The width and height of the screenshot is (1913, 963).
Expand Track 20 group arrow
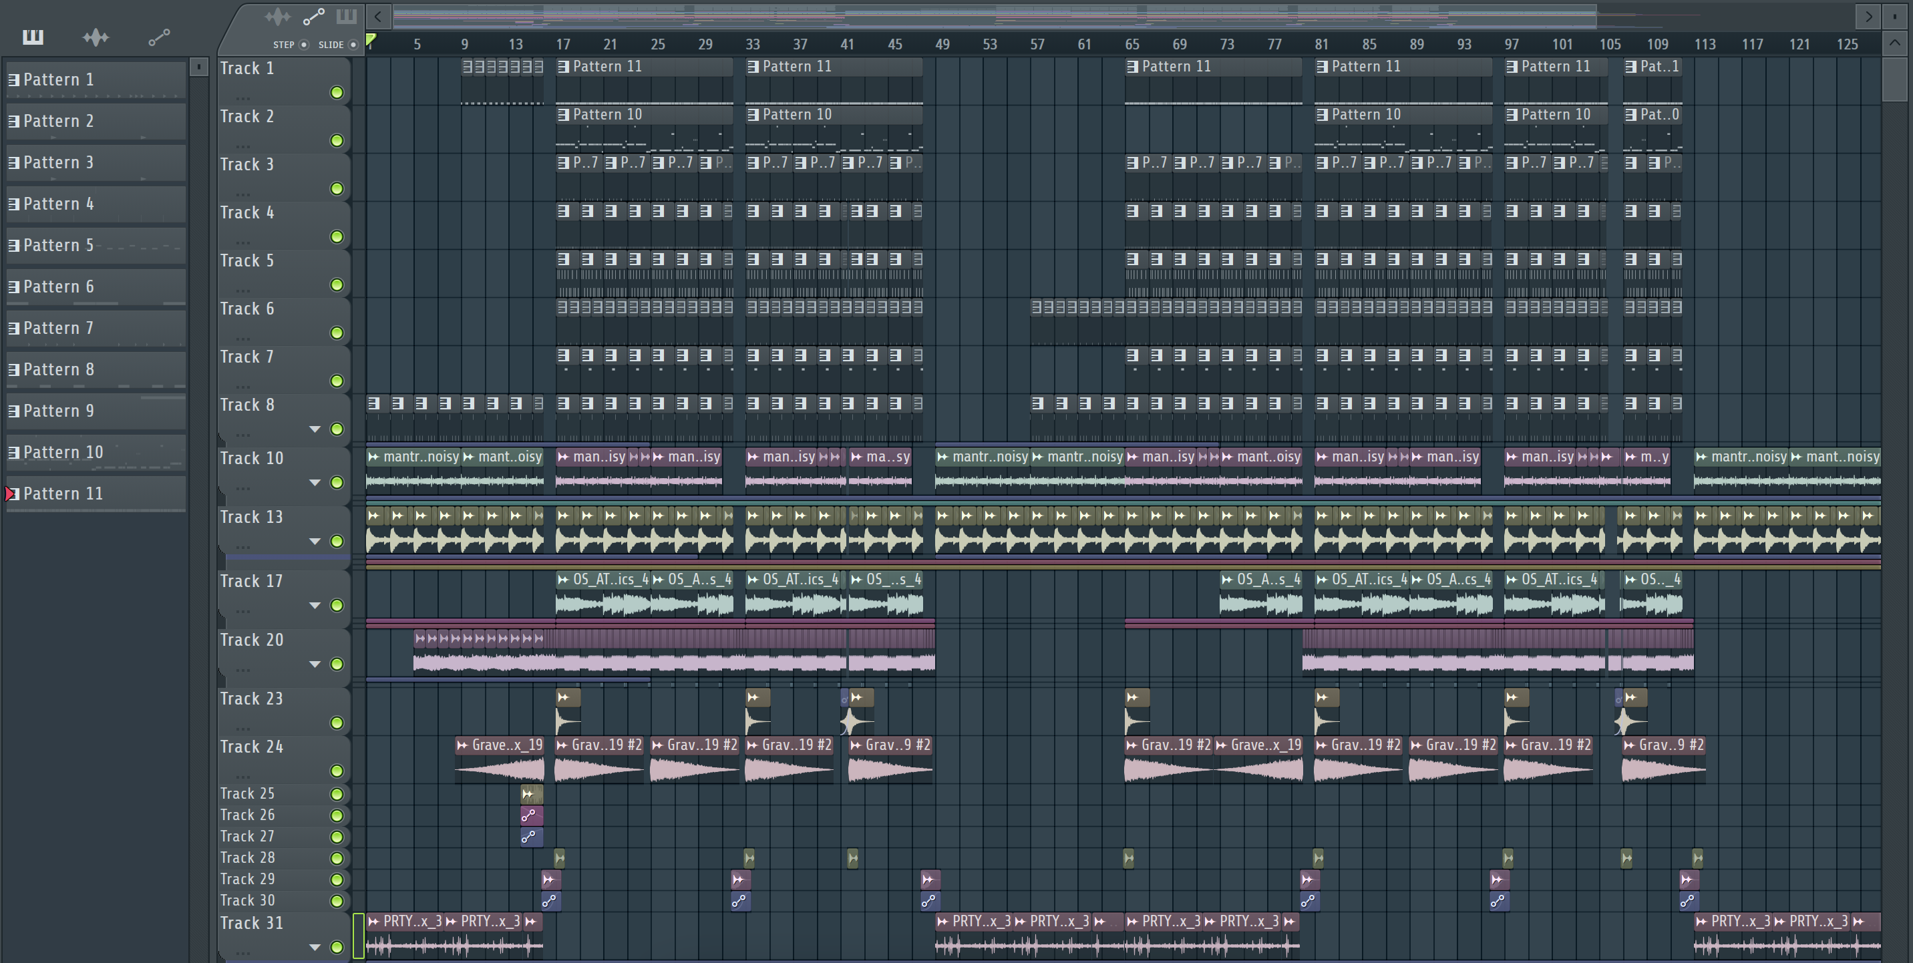coord(315,664)
